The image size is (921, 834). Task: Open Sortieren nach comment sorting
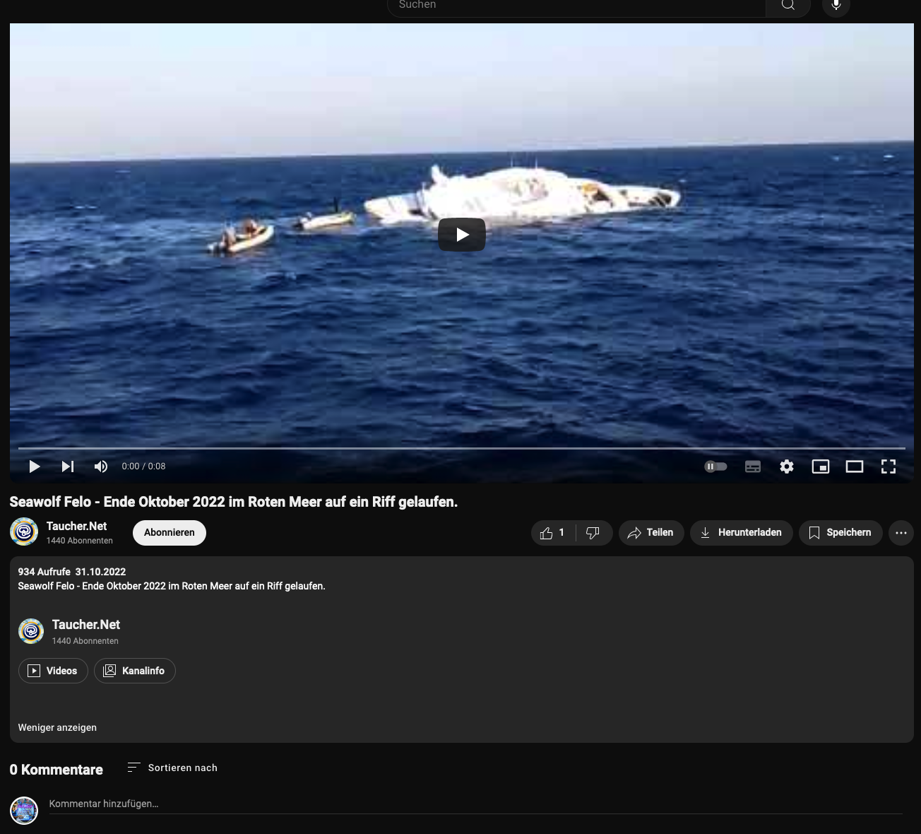pos(172,768)
